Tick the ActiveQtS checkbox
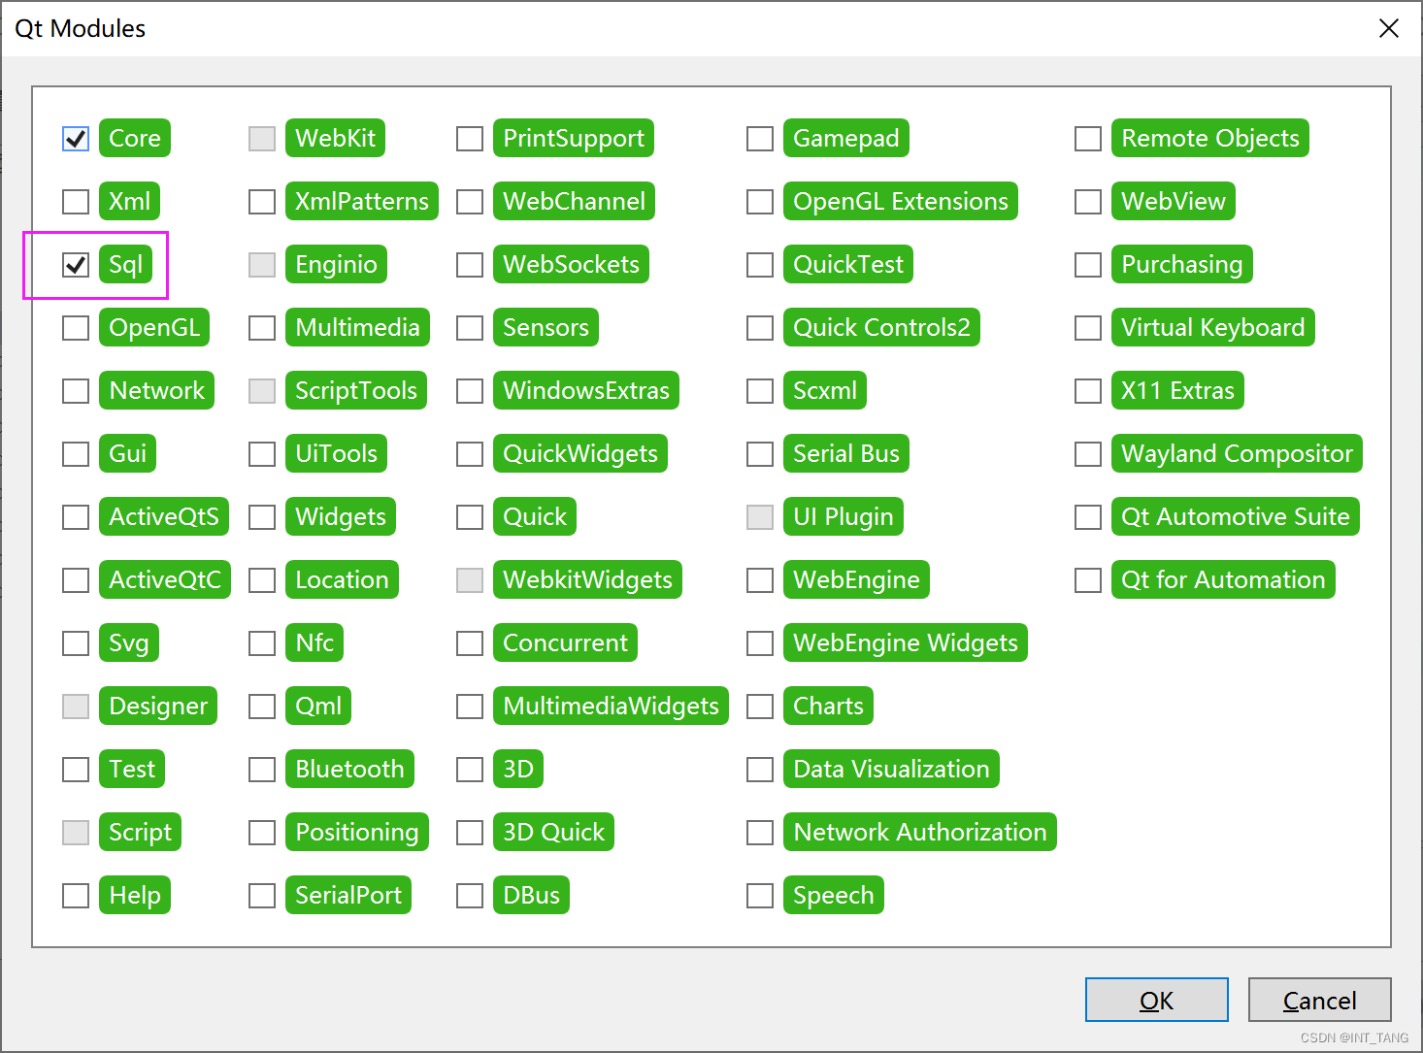Viewport: 1423px width, 1053px height. pyautogui.click(x=76, y=517)
